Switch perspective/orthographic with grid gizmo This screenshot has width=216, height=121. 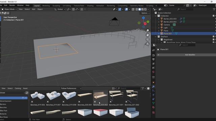coord(147,44)
